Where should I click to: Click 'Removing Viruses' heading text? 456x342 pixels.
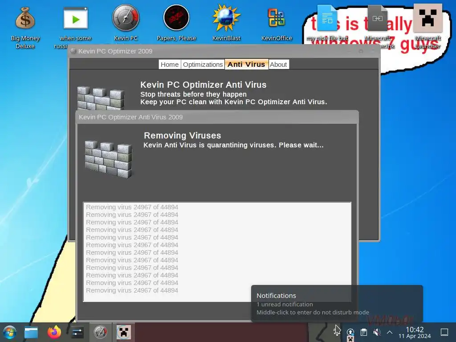(x=182, y=135)
